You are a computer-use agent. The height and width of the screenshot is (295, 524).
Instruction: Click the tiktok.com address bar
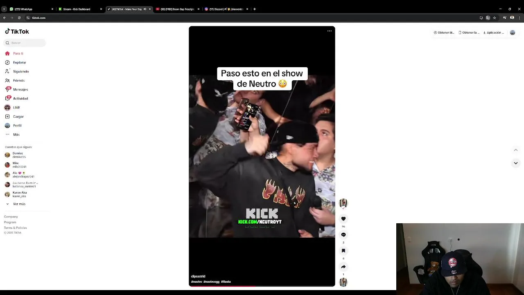coord(252,18)
